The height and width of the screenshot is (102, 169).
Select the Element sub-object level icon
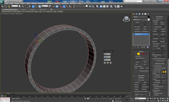(146, 54)
